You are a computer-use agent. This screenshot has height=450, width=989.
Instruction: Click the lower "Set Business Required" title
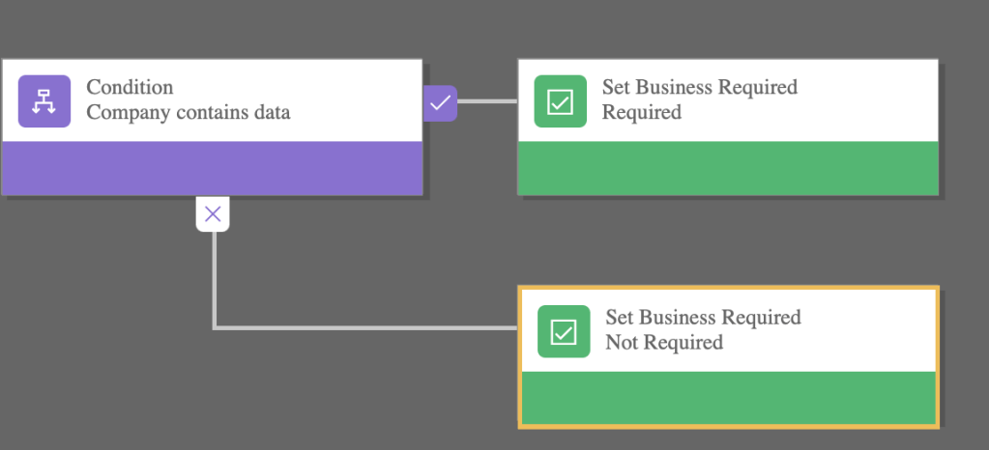(x=703, y=317)
